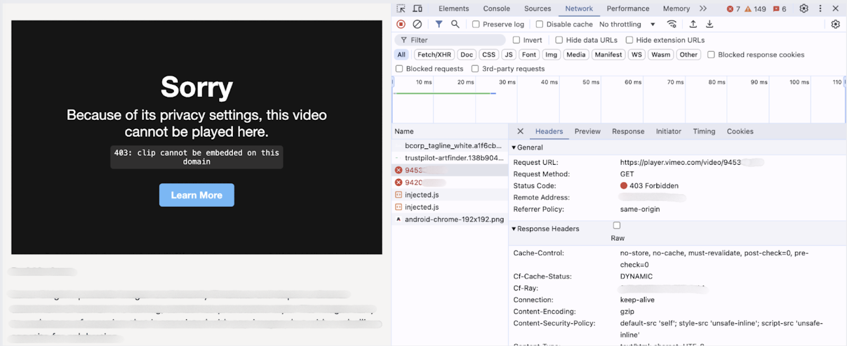Enable the Preserve log checkbox

(476, 24)
